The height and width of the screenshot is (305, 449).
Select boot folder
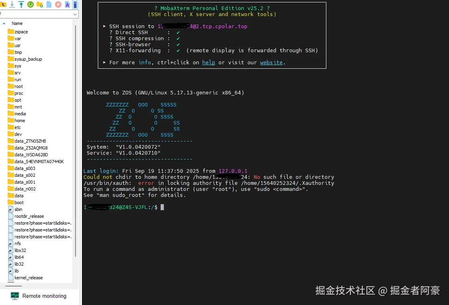pos(16,203)
